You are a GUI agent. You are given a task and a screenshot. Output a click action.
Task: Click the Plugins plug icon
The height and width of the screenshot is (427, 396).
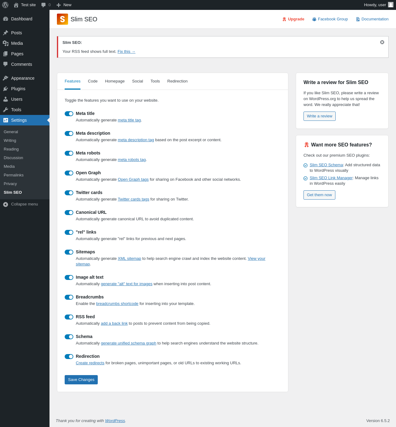(6, 89)
